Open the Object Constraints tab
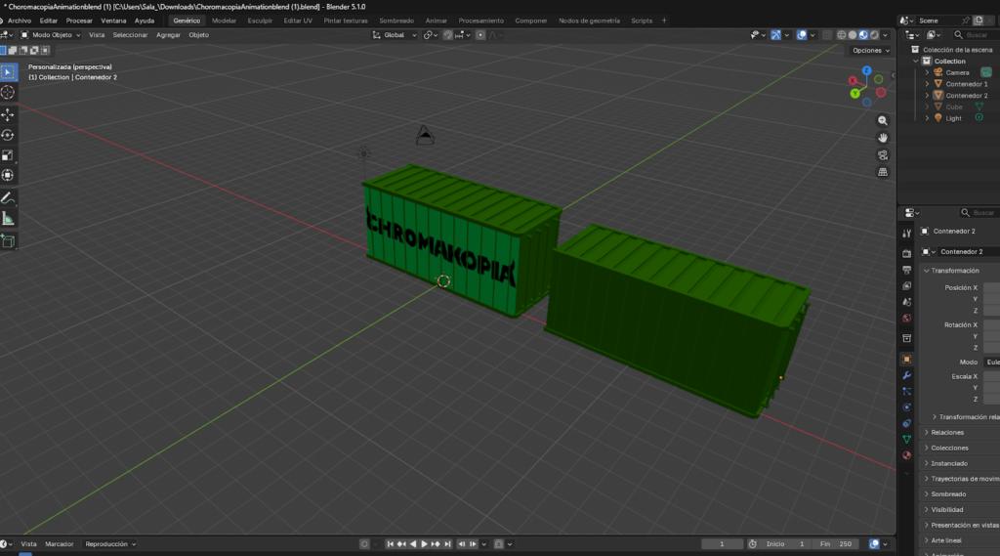 coord(906,423)
